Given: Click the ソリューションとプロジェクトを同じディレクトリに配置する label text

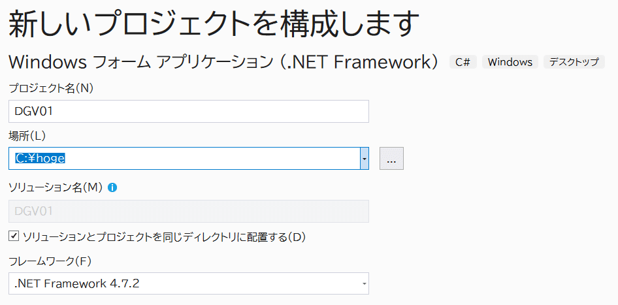Looking at the screenshot, I should coord(164,236).
